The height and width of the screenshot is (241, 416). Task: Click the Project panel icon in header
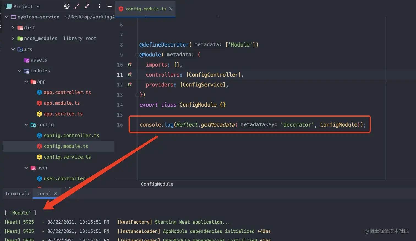[x=9, y=6]
